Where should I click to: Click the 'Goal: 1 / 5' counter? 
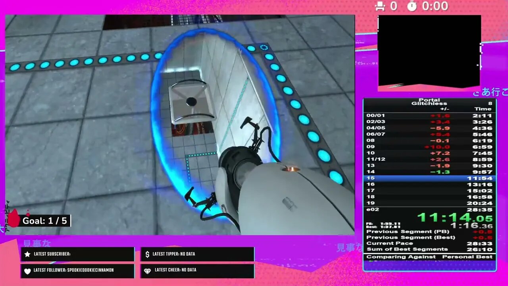pyautogui.click(x=45, y=221)
